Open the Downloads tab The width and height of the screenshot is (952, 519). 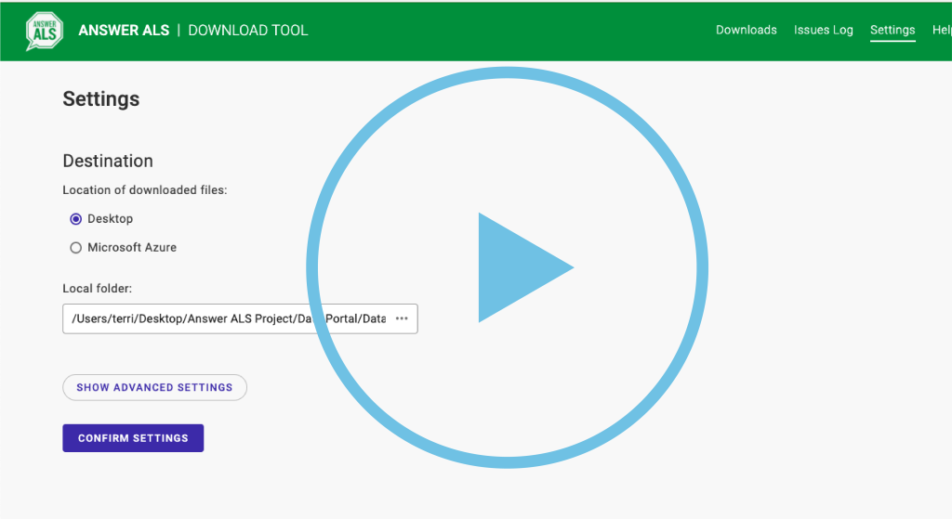[747, 30]
